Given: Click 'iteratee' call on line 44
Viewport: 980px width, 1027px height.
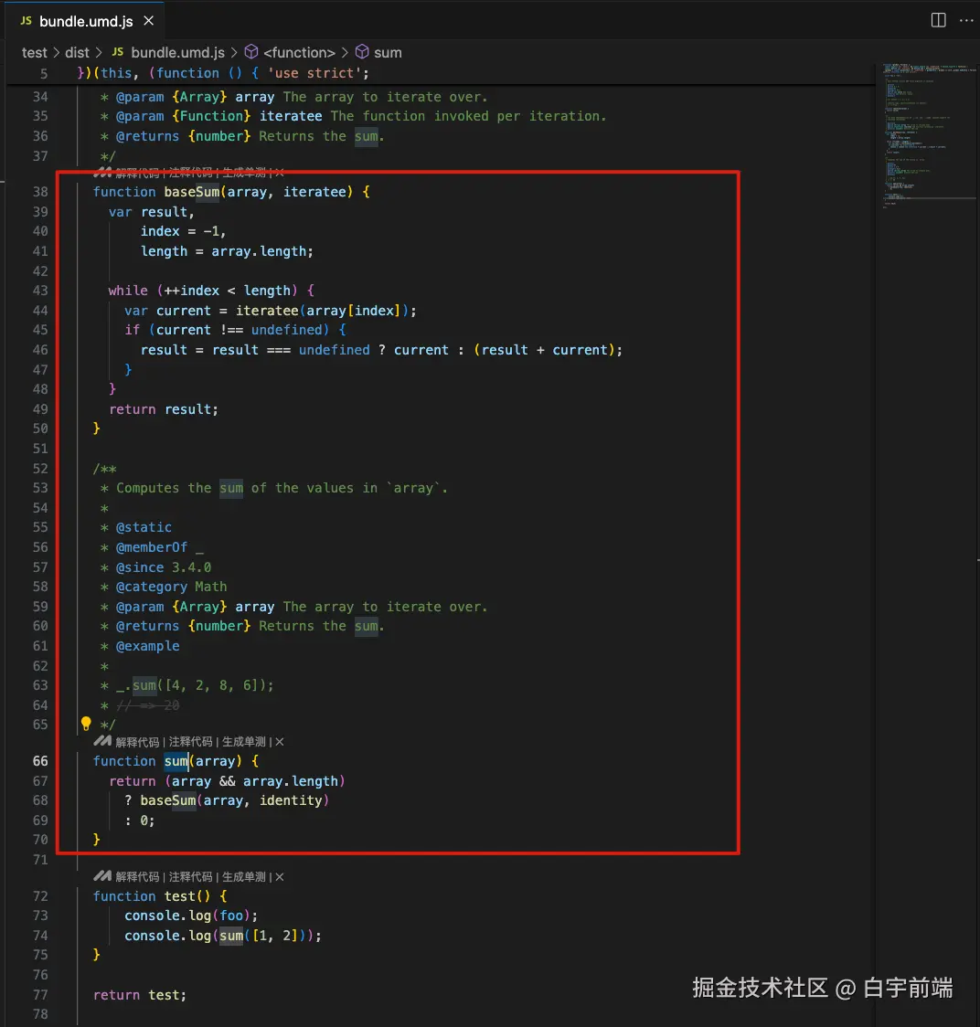Looking at the screenshot, I should pyautogui.click(x=267, y=310).
